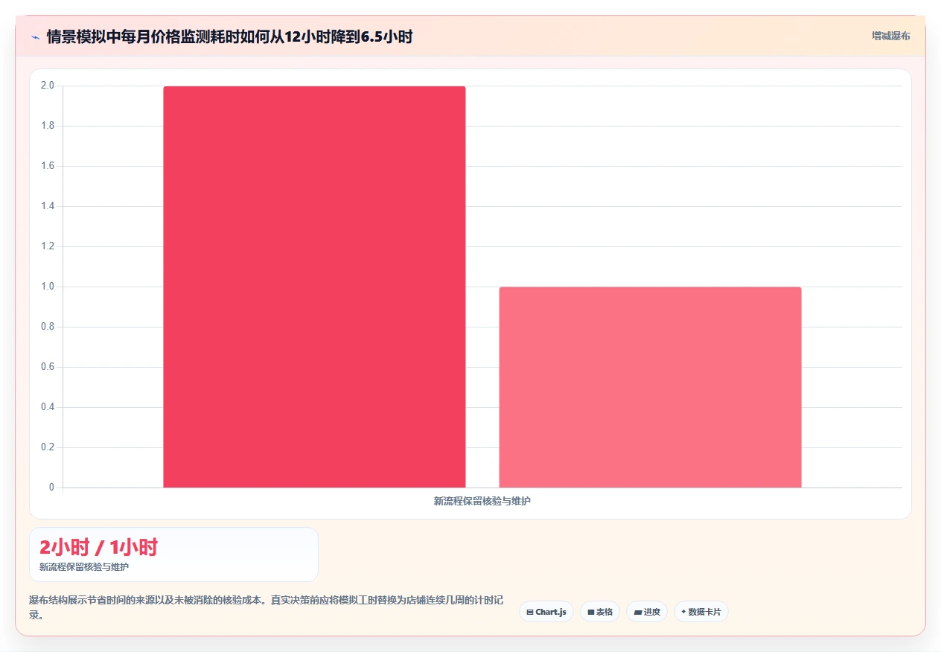Click the y-axis value 2.0
This screenshot has width=941, height=652.
(x=47, y=86)
